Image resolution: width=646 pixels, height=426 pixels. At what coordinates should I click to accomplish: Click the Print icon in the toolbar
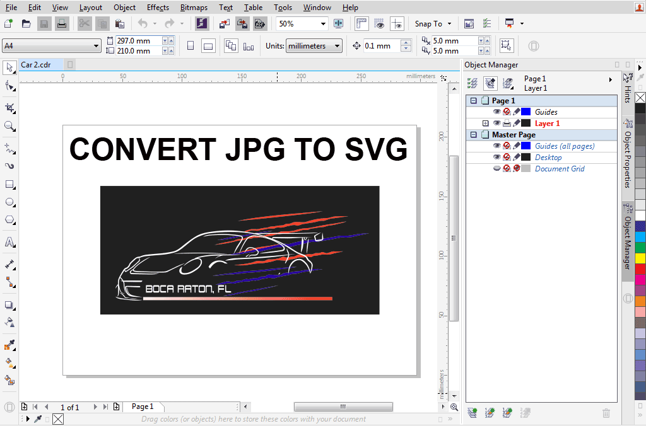pos(61,24)
